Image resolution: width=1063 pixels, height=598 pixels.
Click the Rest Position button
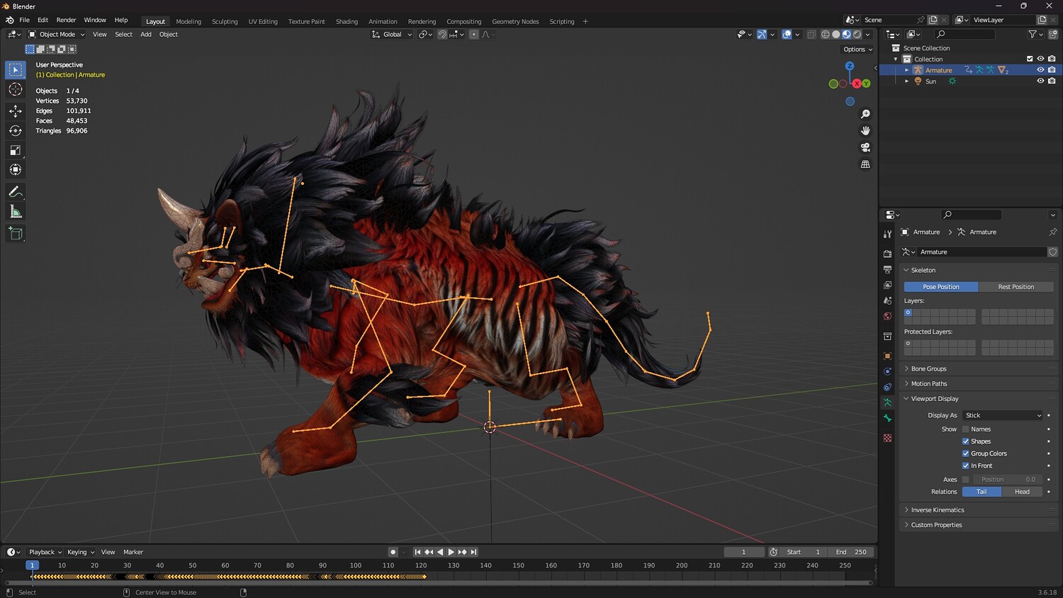pos(1016,287)
